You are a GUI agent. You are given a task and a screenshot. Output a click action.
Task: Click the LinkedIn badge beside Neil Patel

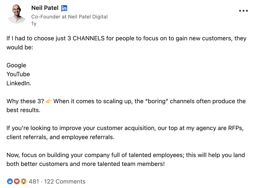click(64, 8)
